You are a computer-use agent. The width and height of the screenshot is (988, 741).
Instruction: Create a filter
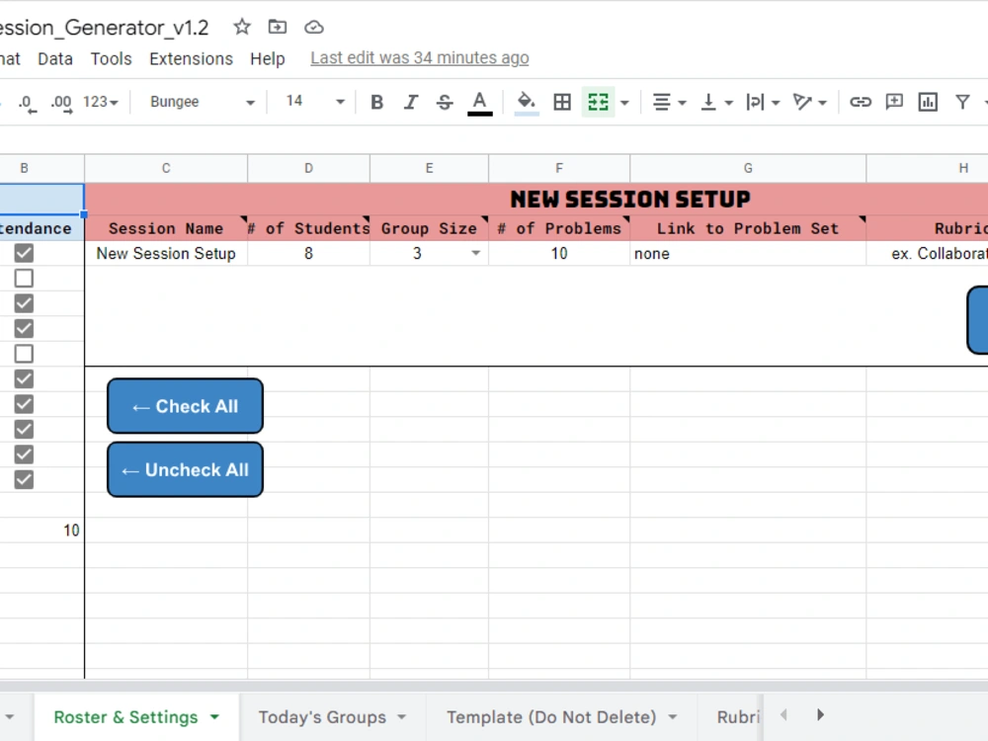point(962,102)
